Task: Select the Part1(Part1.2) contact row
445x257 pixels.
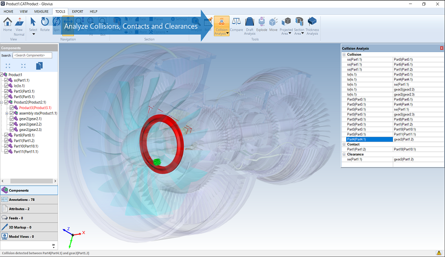Action: pos(394,149)
